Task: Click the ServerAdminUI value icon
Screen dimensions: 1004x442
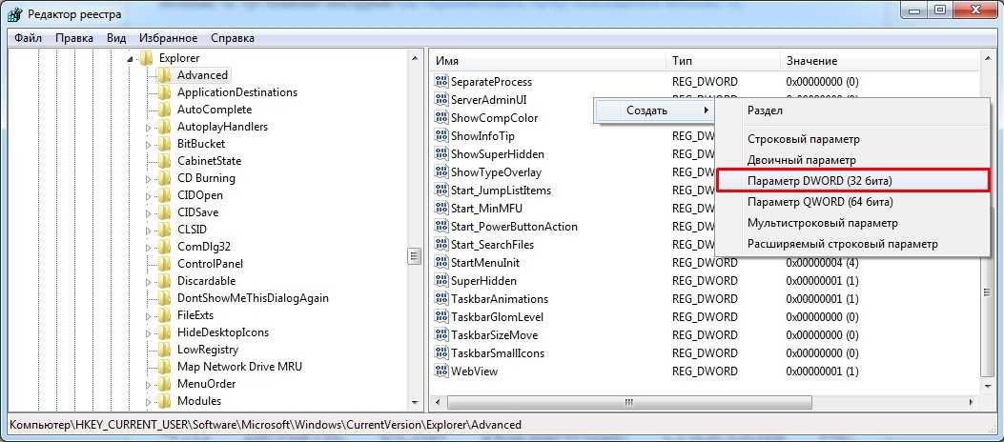Action: (x=441, y=100)
